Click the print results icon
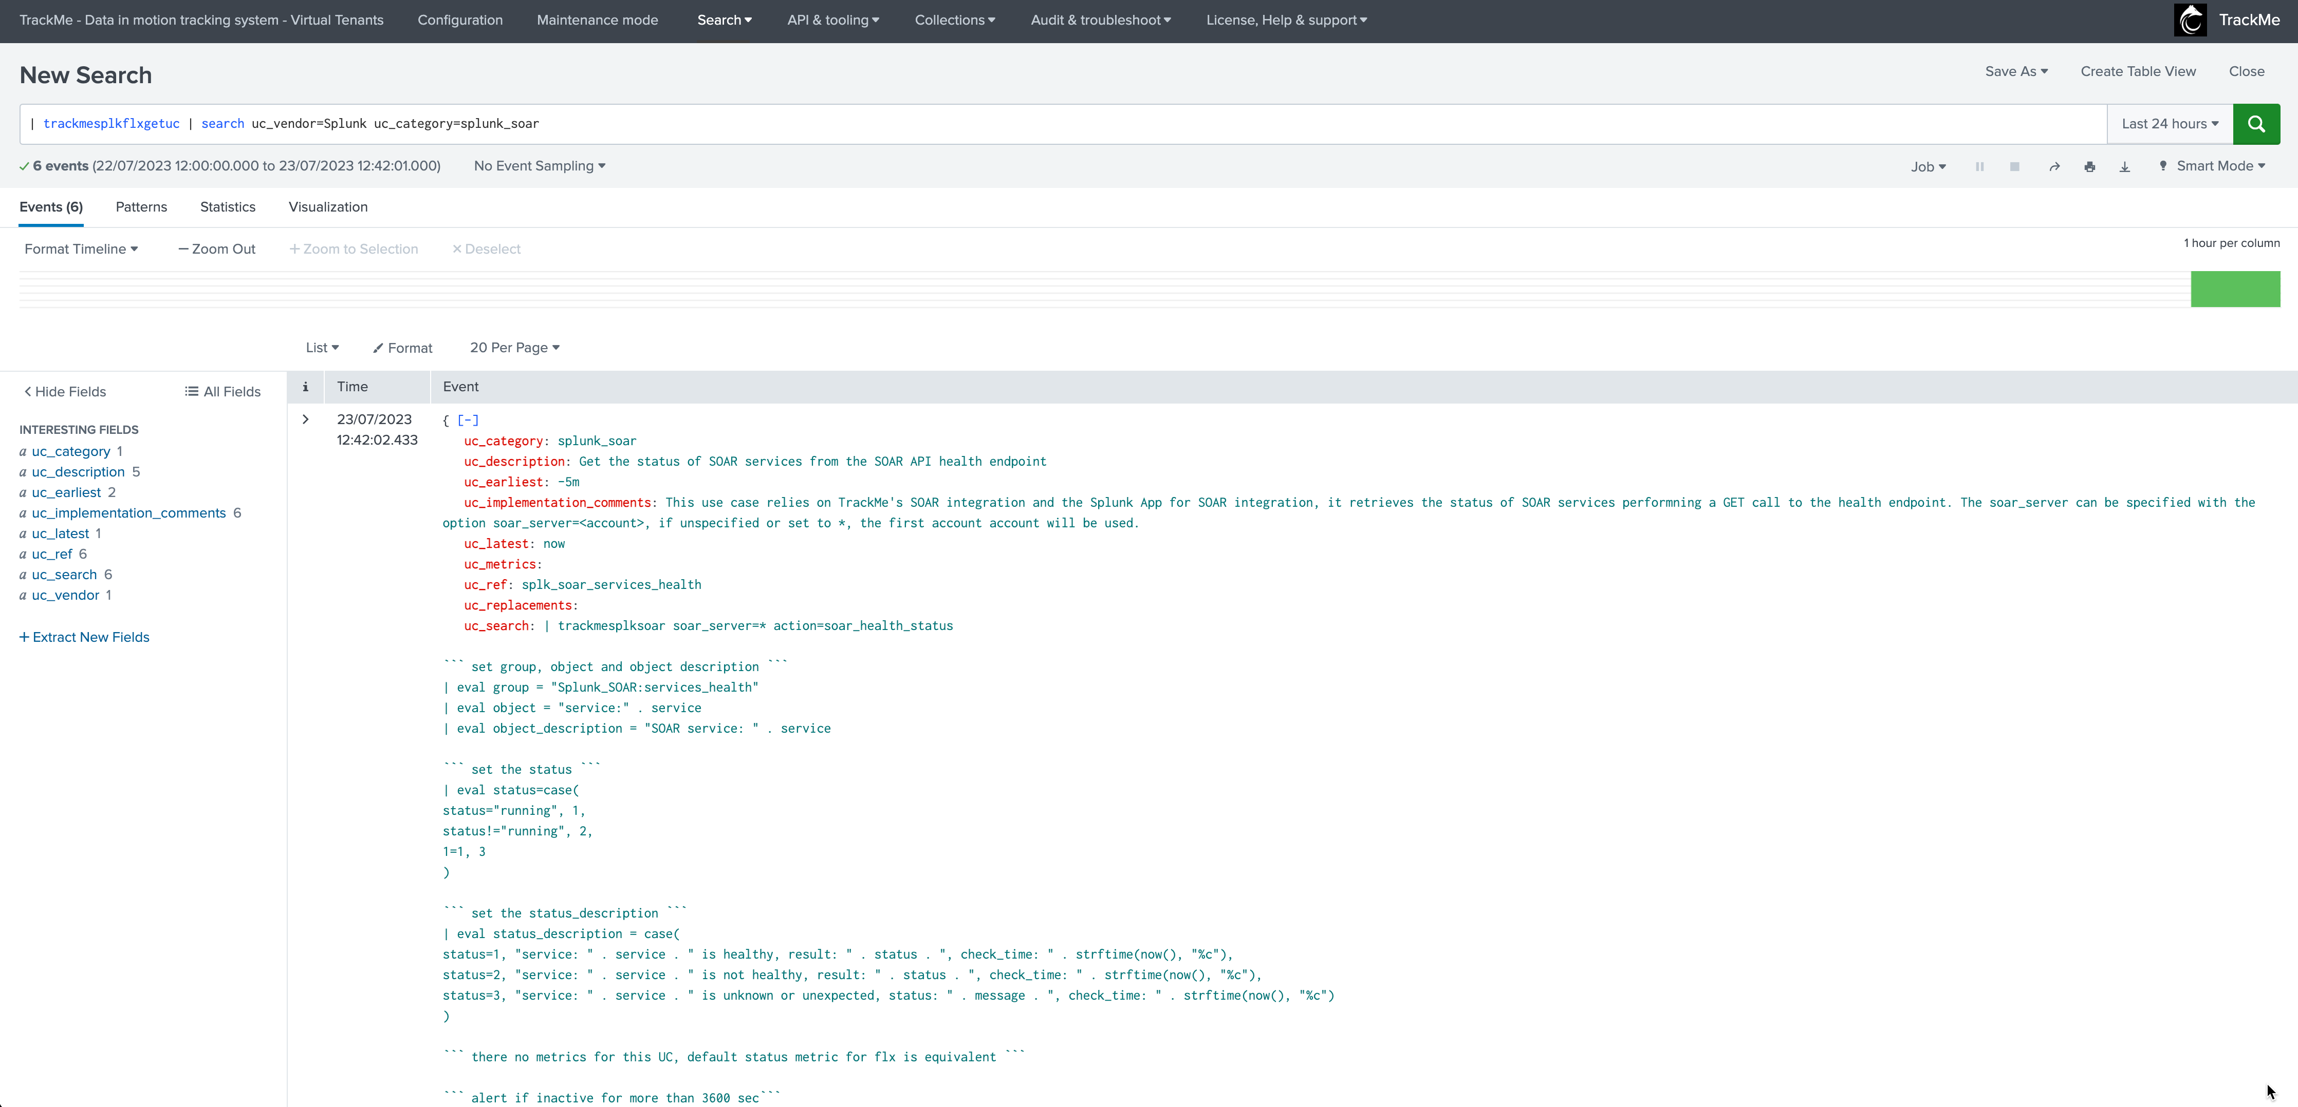 2089,167
